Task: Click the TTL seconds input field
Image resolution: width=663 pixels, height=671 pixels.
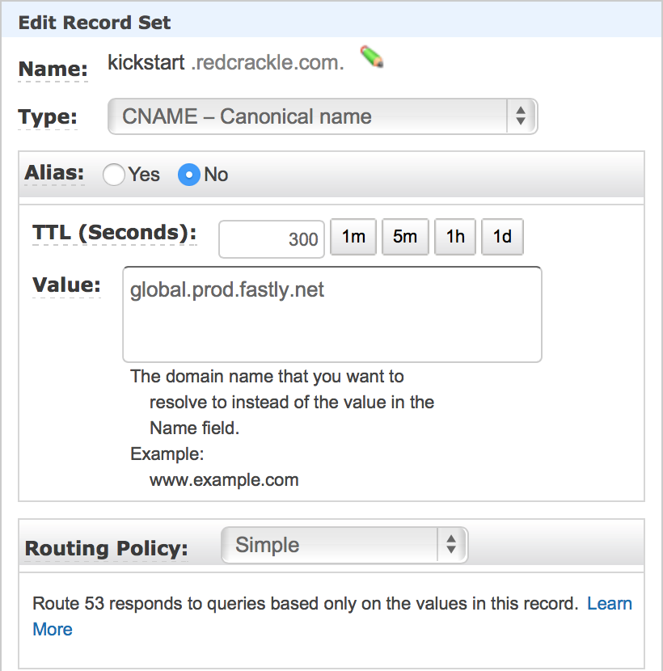Action: click(x=272, y=238)
